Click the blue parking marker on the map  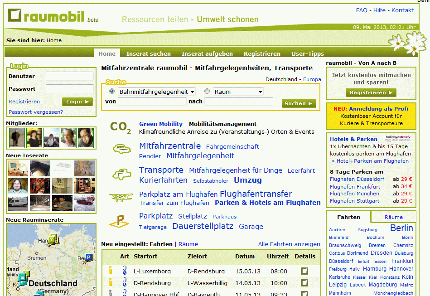89,258
